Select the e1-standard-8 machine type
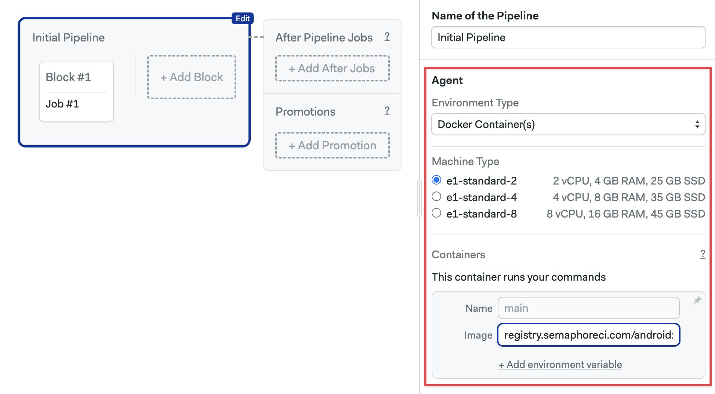 click(436, 213)
